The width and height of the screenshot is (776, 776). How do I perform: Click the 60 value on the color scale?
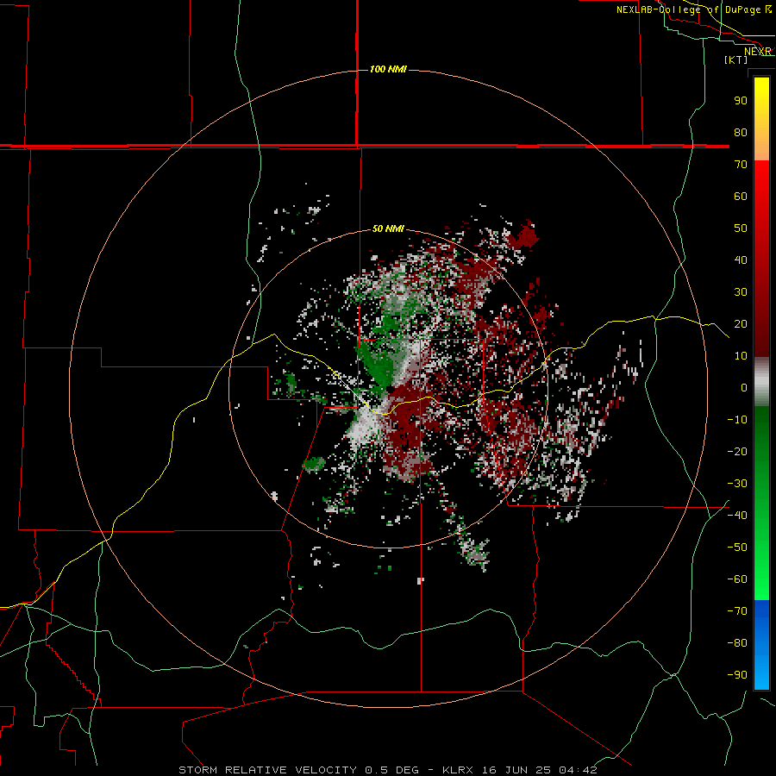[741, 196]
